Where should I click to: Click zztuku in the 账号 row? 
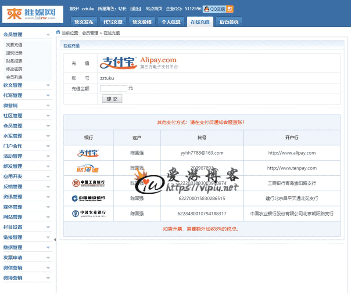coord(107,78)
